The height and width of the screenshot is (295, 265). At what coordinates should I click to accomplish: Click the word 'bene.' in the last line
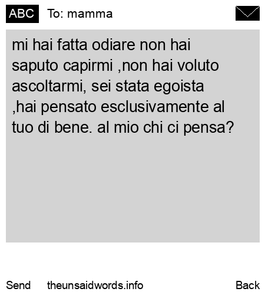[x=73, y=127]
